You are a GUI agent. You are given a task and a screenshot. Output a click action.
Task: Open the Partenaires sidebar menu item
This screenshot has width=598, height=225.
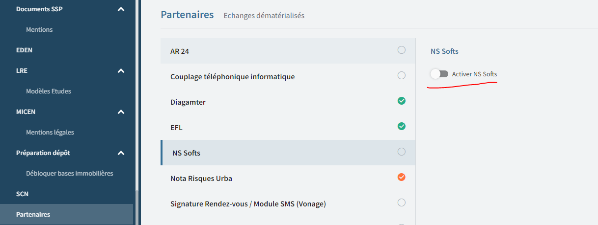click(x=33, y=214)
